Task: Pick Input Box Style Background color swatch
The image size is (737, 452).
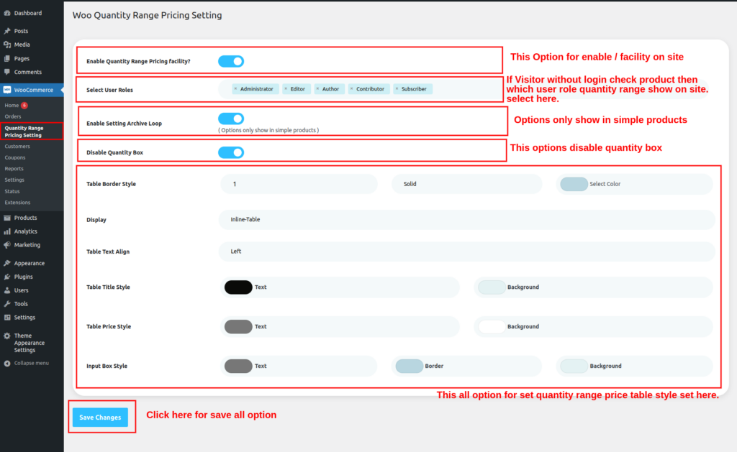Action: 574,366
